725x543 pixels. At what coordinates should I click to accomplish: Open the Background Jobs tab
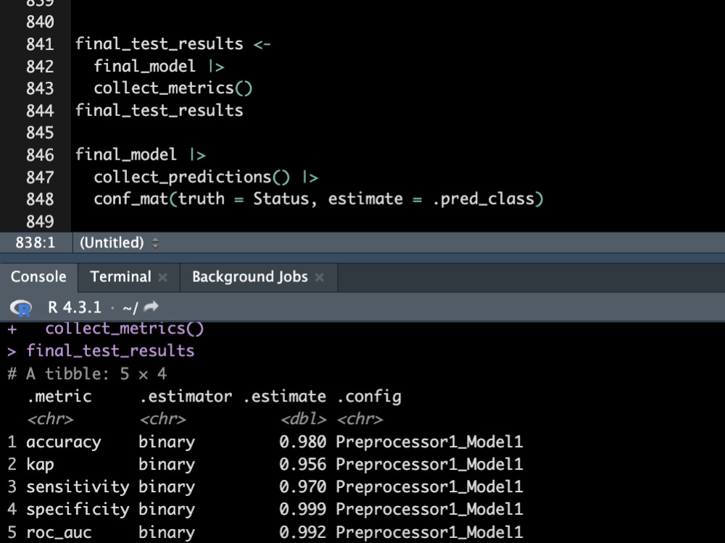coord(249,277)
